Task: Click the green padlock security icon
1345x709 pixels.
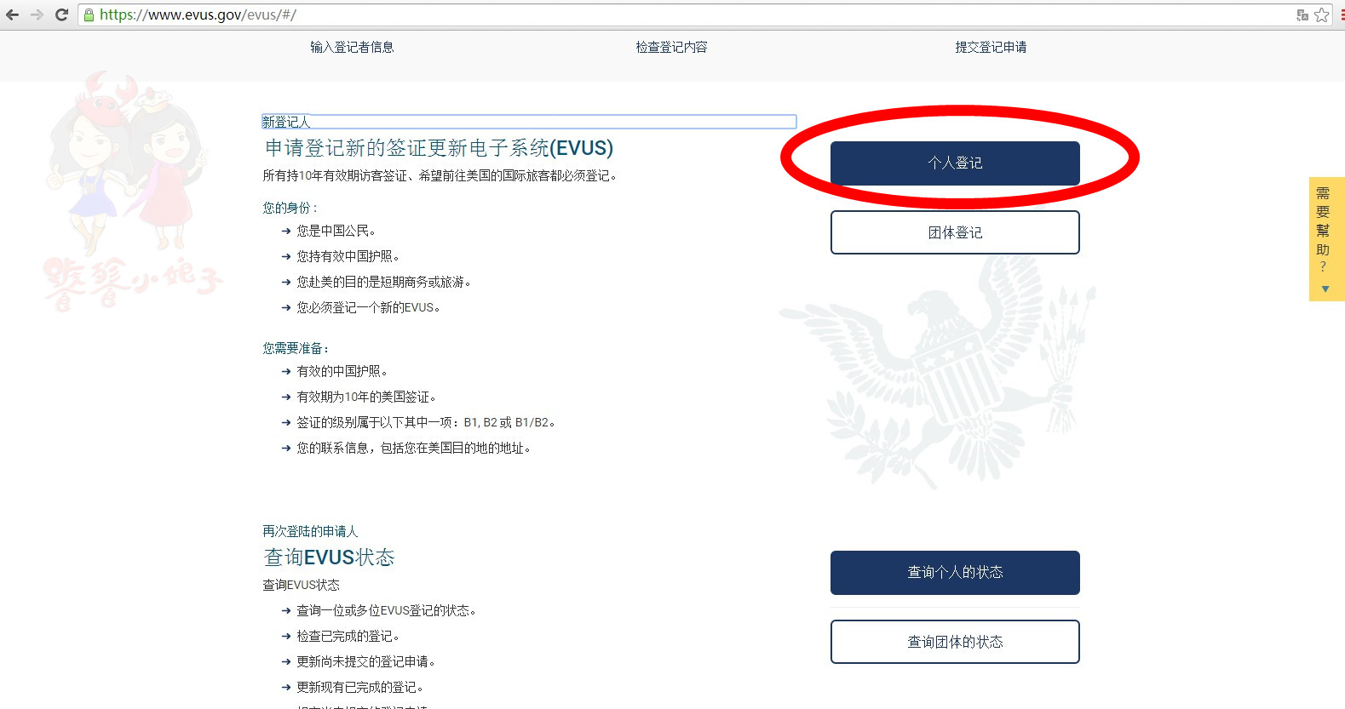Action: click(x=89, y=14)
